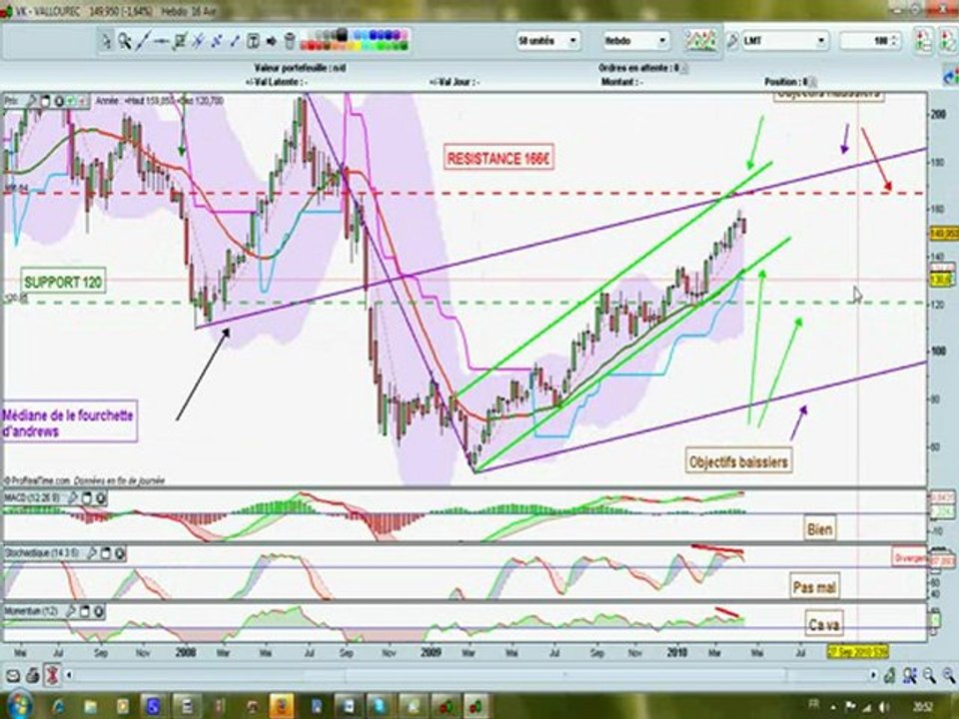Open Internet Explorer from taskbar

59,706
